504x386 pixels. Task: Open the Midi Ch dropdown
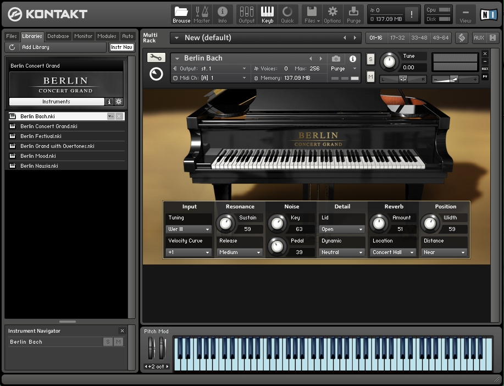tap(210, 78)
